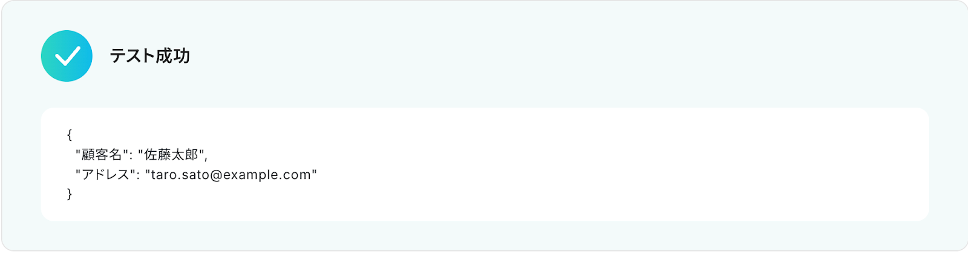Click the word テスト in the heading
The image size is (968, 254).
click(x=132, y=56)
